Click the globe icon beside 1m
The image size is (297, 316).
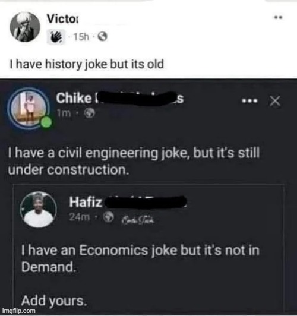coord(89,113)
